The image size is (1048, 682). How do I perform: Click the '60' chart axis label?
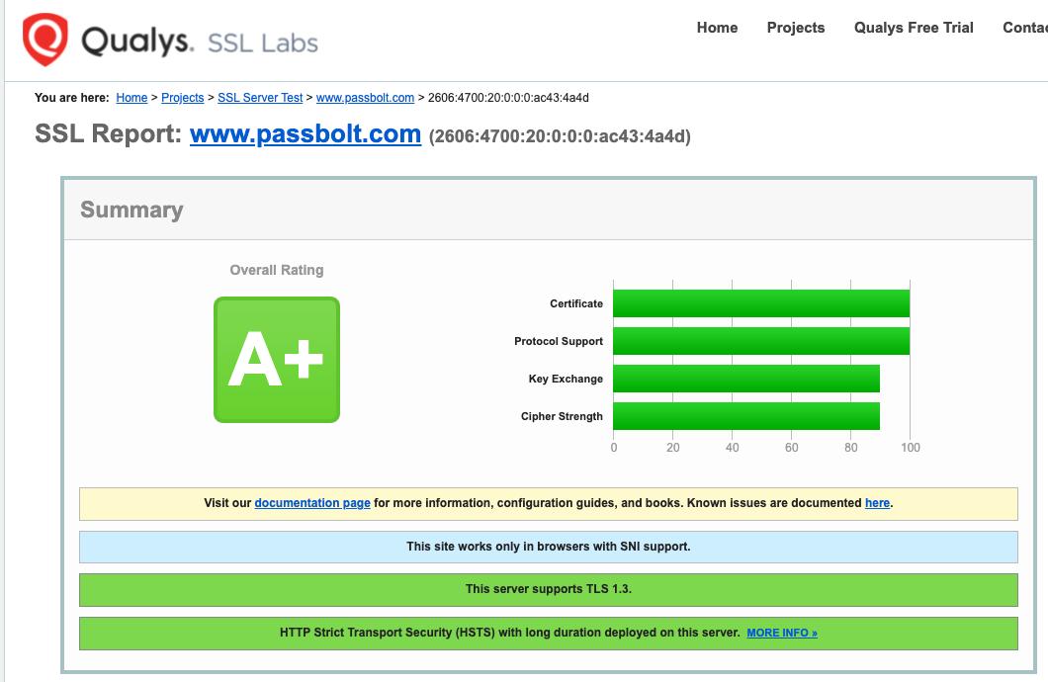point(791,448)
